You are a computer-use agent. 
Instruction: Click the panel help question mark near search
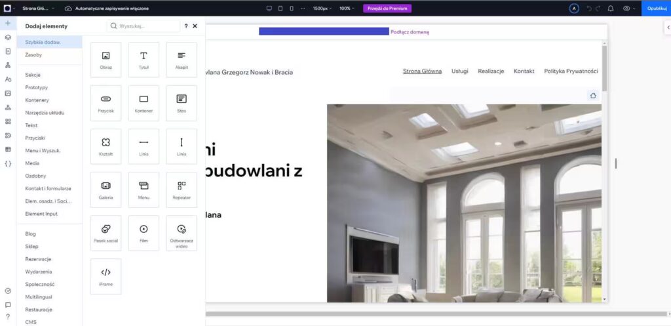coord(185,26)
